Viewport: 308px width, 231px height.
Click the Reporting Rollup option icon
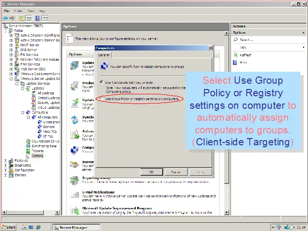[75, 181]
